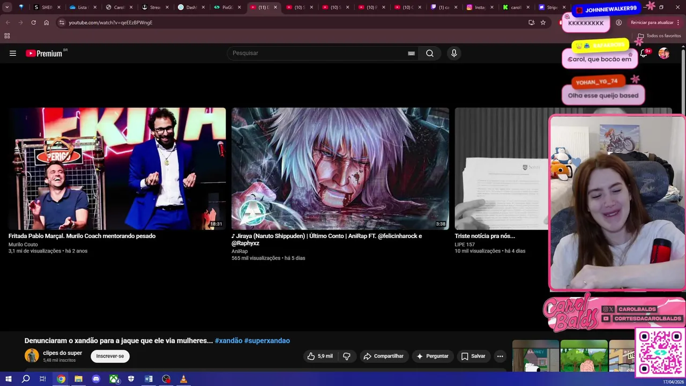Image resolution: width=686 pixels, height=386 pixels.
Task: Open the #xandão hashtag link
Action: click(x=228, y=341)
